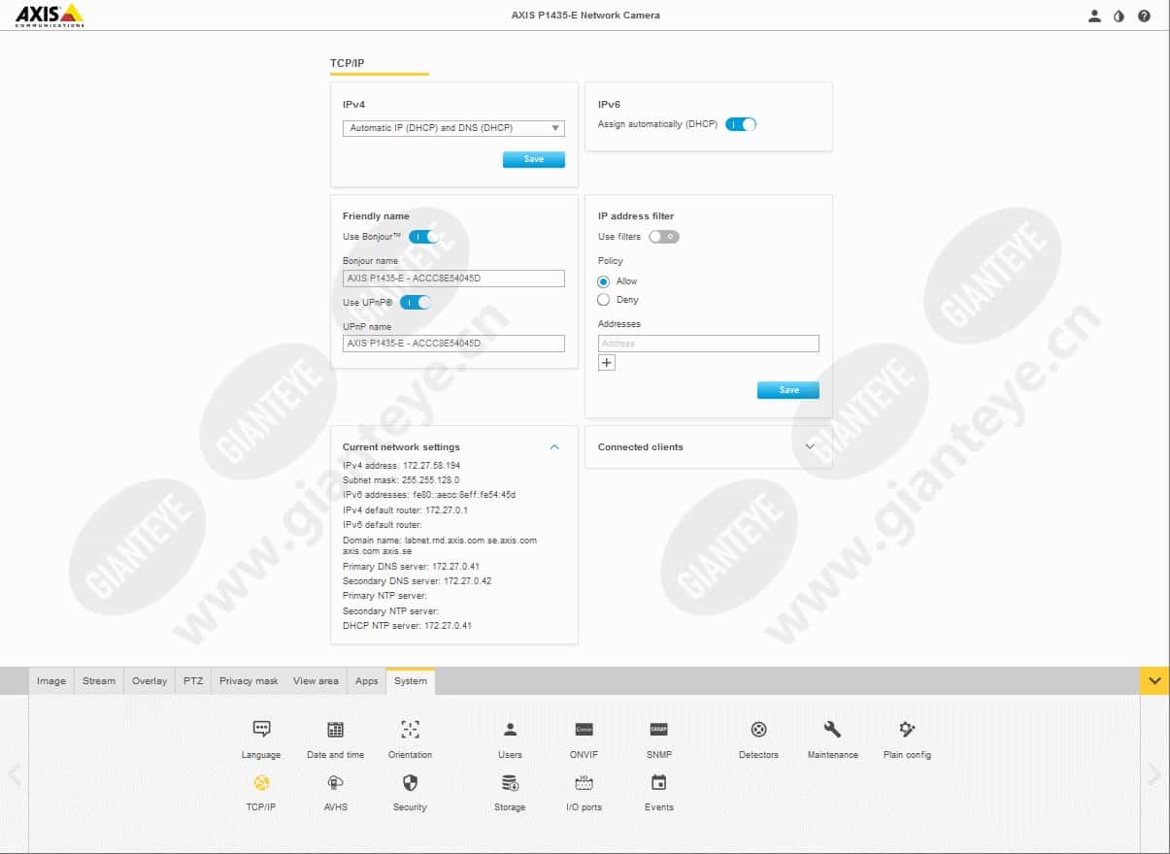Screen dimensions: 1170x854
Task: Open the Plain config gear icon
Action: pyautogui.click(x=907, y=730)
